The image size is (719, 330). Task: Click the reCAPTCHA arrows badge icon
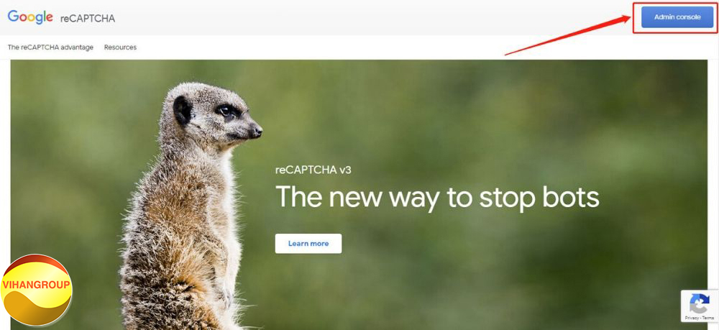coord(700,304)
